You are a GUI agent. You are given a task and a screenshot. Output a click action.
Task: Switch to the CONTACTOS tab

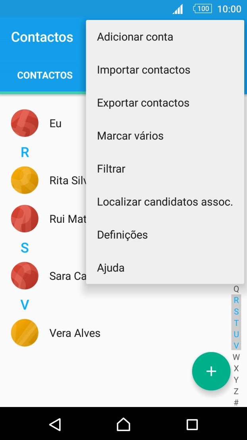(45, 75)
